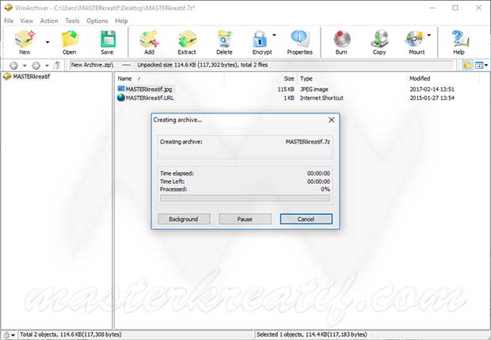The width and height of the screenshot is (491, 340).
Task: Click the Mount disc icon
Action: [x=414, y=39]
